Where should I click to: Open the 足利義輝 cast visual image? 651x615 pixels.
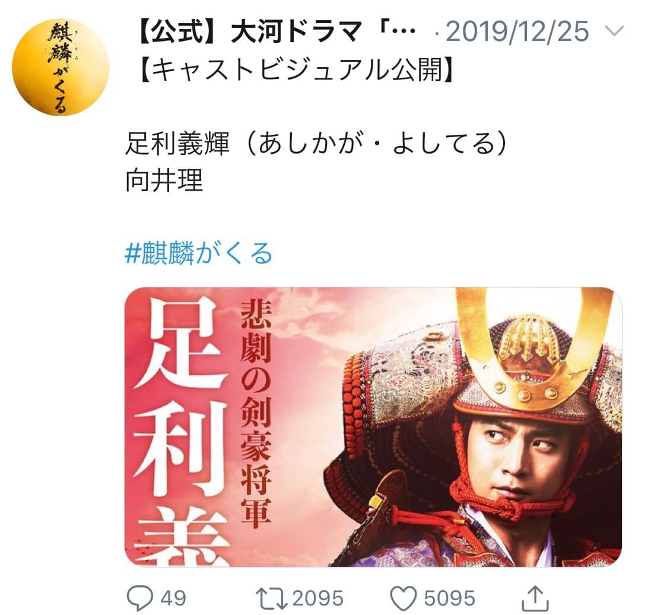coord(373,426)
